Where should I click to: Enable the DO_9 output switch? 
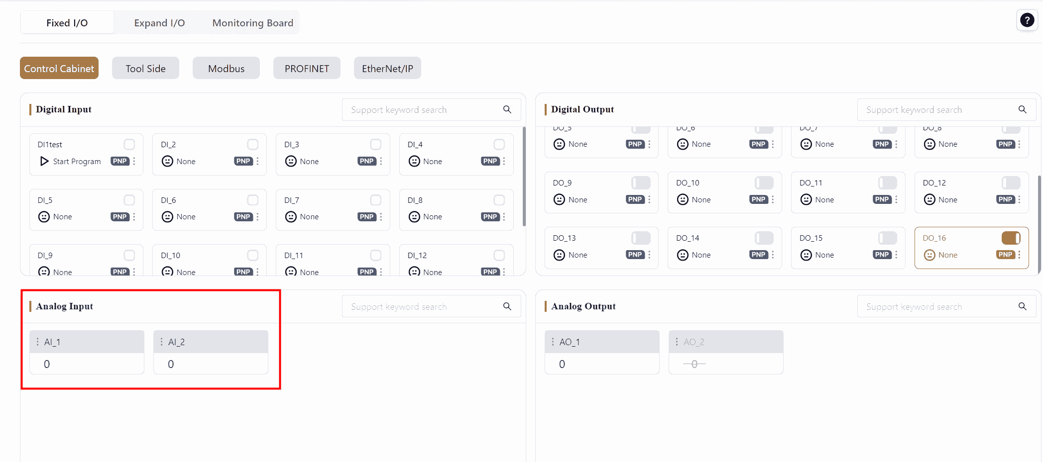(x=641, y=183)
